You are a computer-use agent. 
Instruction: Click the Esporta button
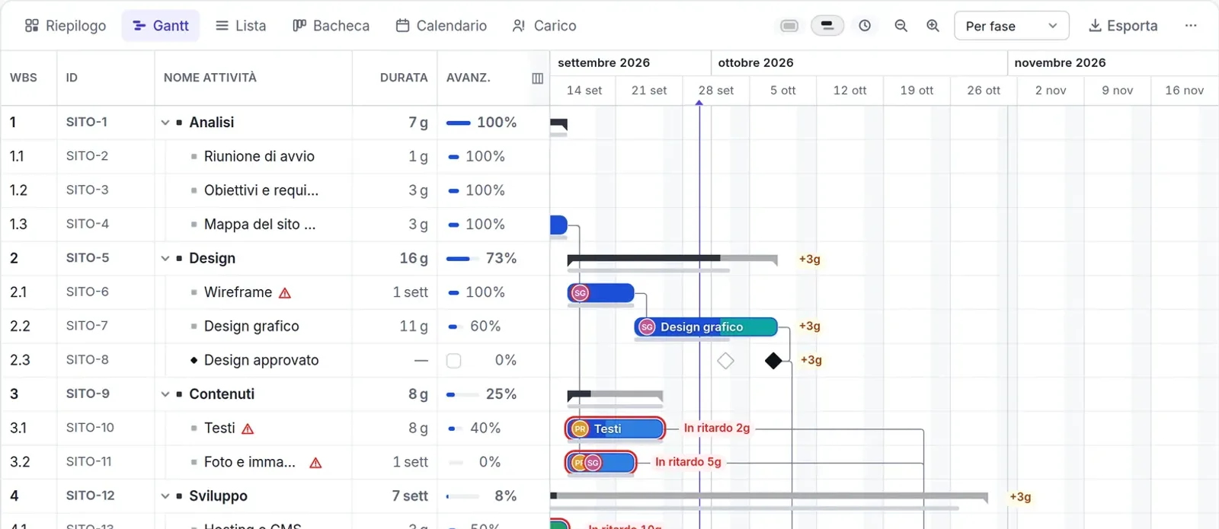1123,26
